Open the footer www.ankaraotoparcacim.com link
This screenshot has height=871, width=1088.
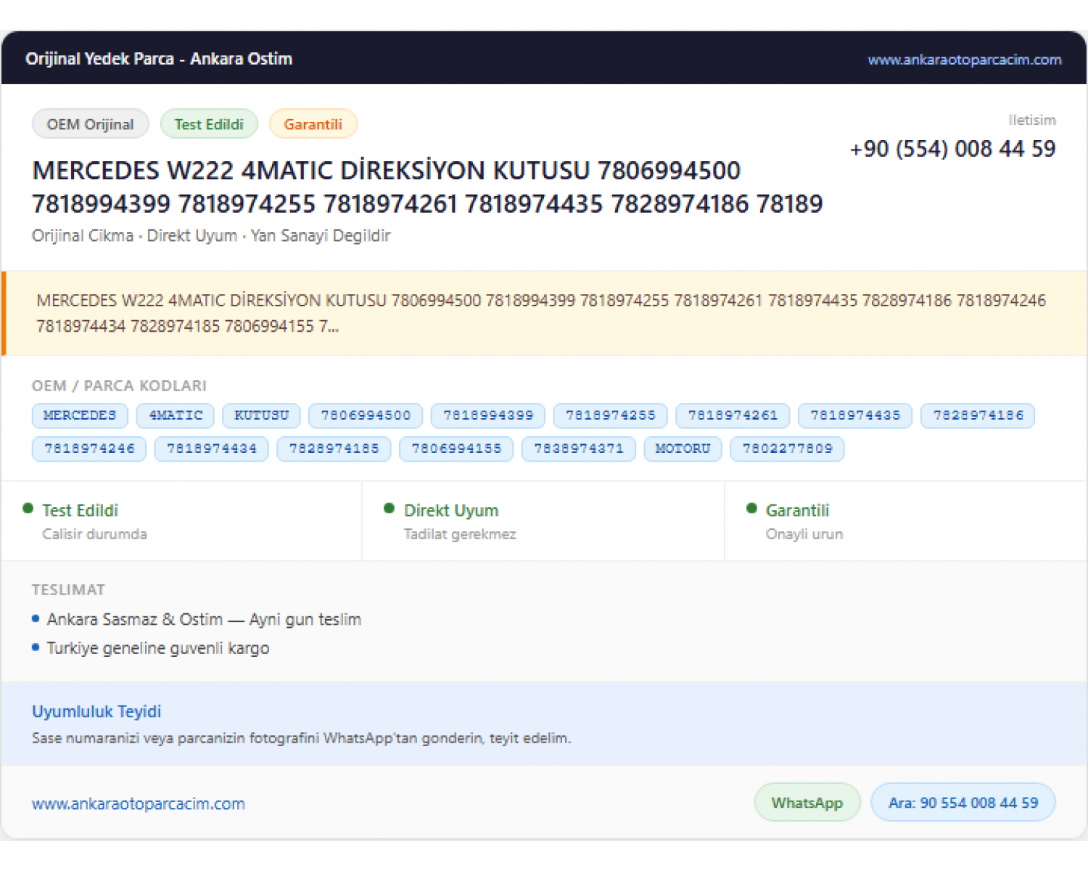[139, 804]
